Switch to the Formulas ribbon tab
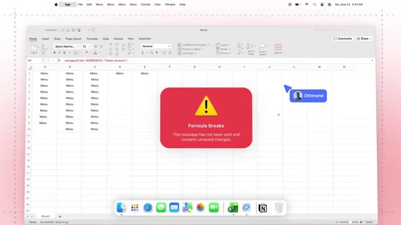Viewport: 401px width, 225px height. pyautogui.click(x=92, y=39)
